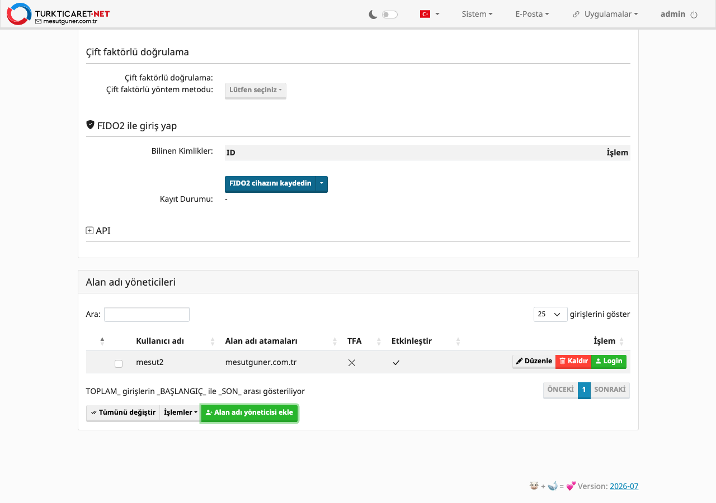Click the admin user menu
Viewport: 716px width, 503px height.
click(x=673, y=14)
